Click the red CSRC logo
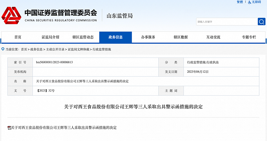This screenshot has height=141, width=267. click(x=11, y=16)
